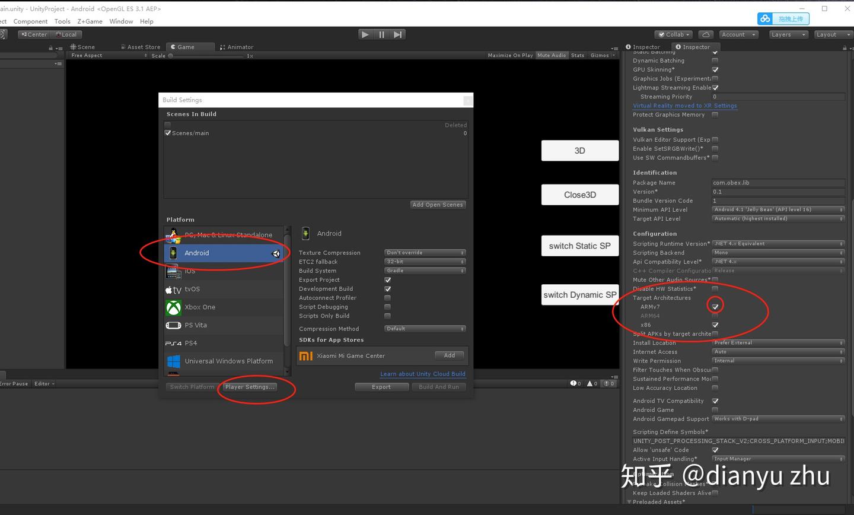This screenshot has width=854, height=515.
Task: Disable the Development Build option
Action: click(388, 289)
